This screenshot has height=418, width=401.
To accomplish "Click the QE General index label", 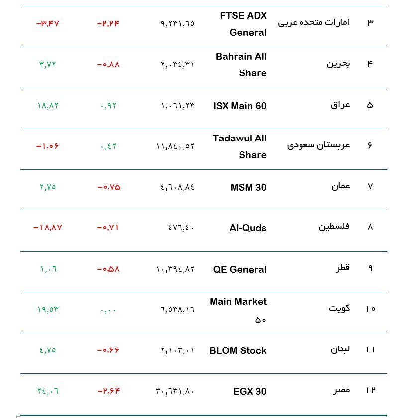I will (240, 269).
